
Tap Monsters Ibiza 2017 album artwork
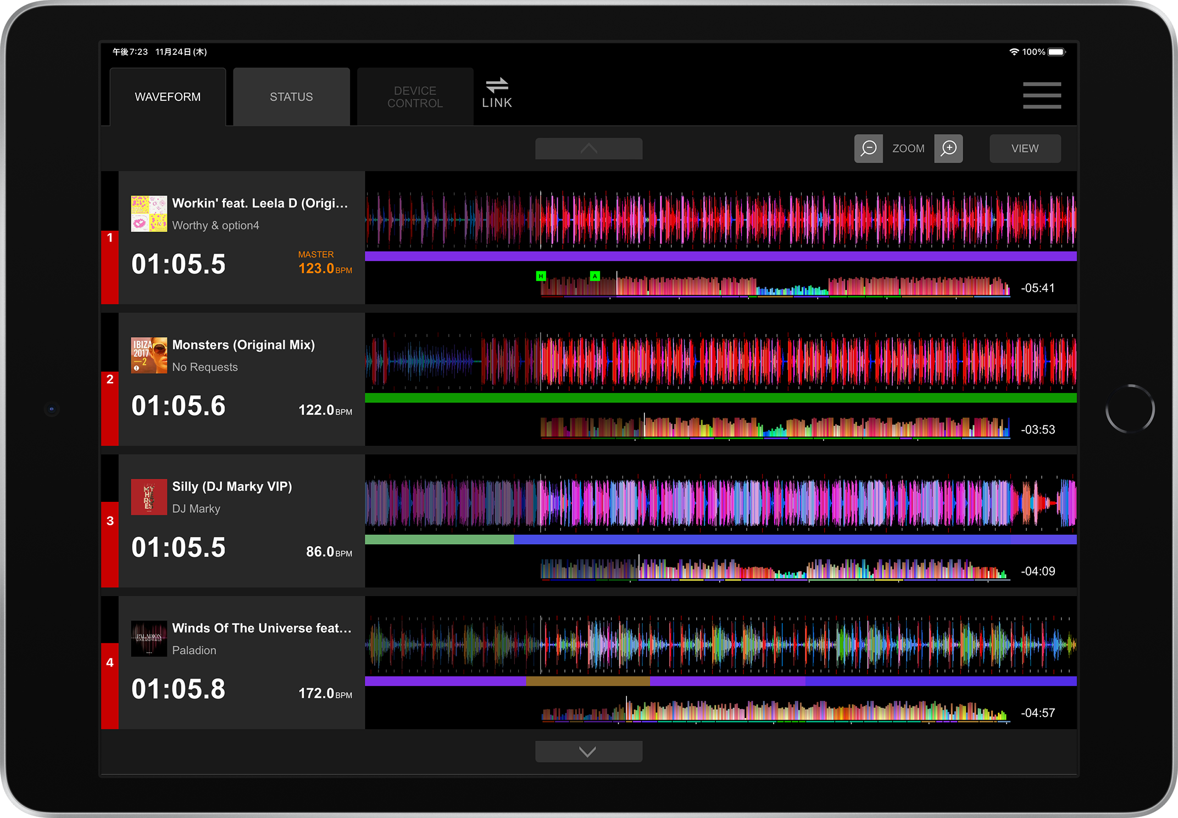click(x=149, y=355)
